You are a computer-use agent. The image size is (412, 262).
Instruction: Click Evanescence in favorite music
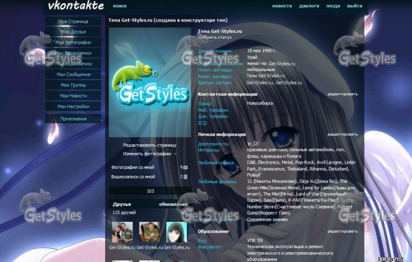[272, 169]
